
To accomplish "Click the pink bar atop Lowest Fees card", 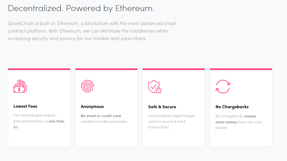I will [39, 69].
